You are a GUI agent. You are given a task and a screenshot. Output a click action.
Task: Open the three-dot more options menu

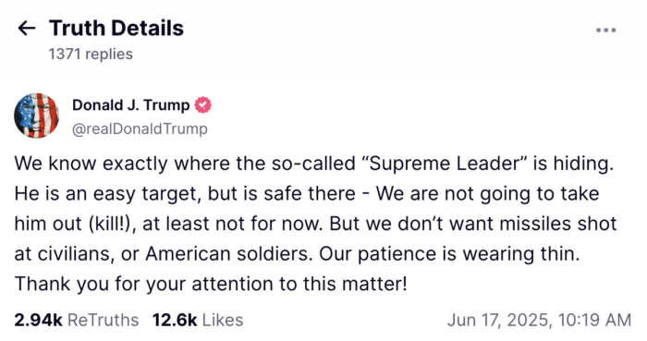605,30
